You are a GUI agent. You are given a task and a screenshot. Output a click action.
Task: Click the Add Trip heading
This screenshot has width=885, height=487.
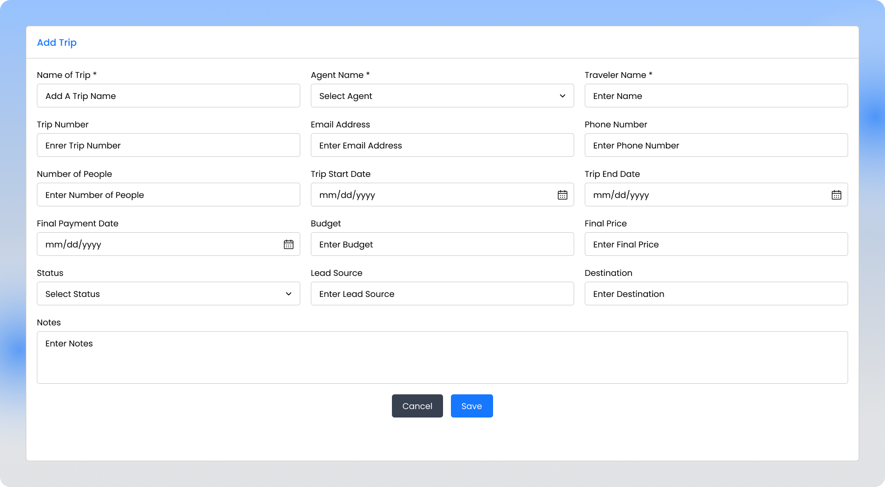[x=57, y=43]
